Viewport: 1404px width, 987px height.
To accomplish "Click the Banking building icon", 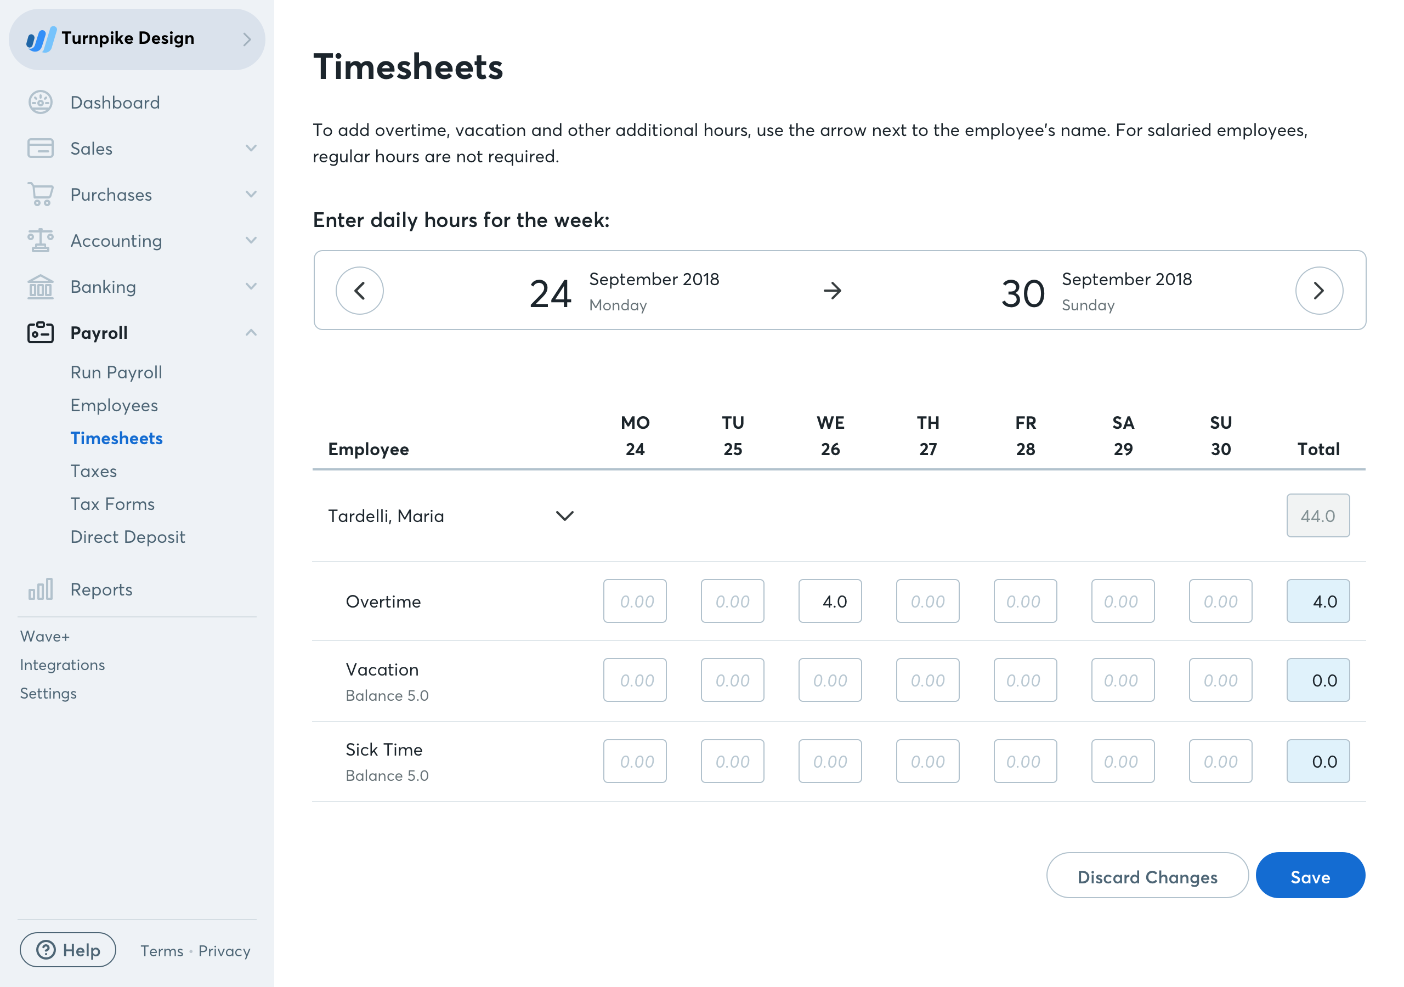I will 41,286.
